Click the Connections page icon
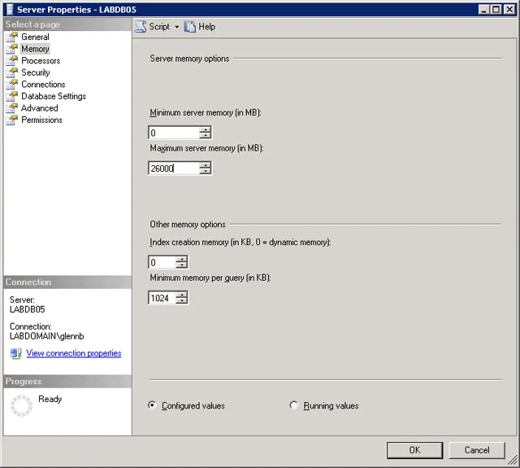The width and height of the screenshot is (520, 468). (11, 85)
